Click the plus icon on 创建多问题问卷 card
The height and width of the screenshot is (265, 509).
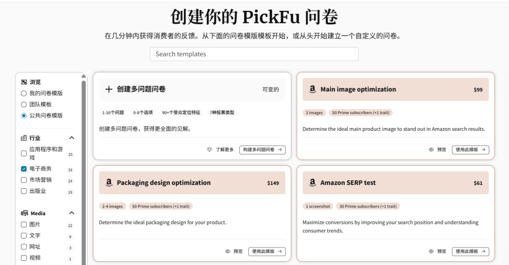tap(109, 89)
